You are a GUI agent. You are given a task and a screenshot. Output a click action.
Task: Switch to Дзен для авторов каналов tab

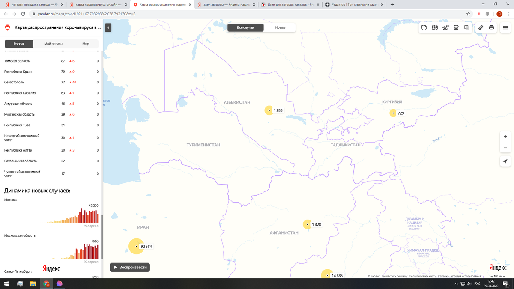click(x=290, y=4)
